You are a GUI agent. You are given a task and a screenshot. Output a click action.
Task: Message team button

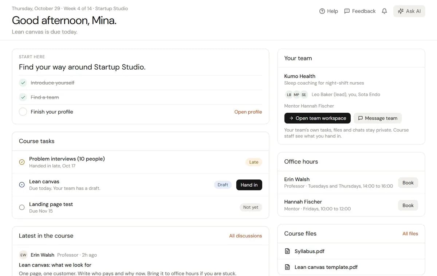(378, 118)
